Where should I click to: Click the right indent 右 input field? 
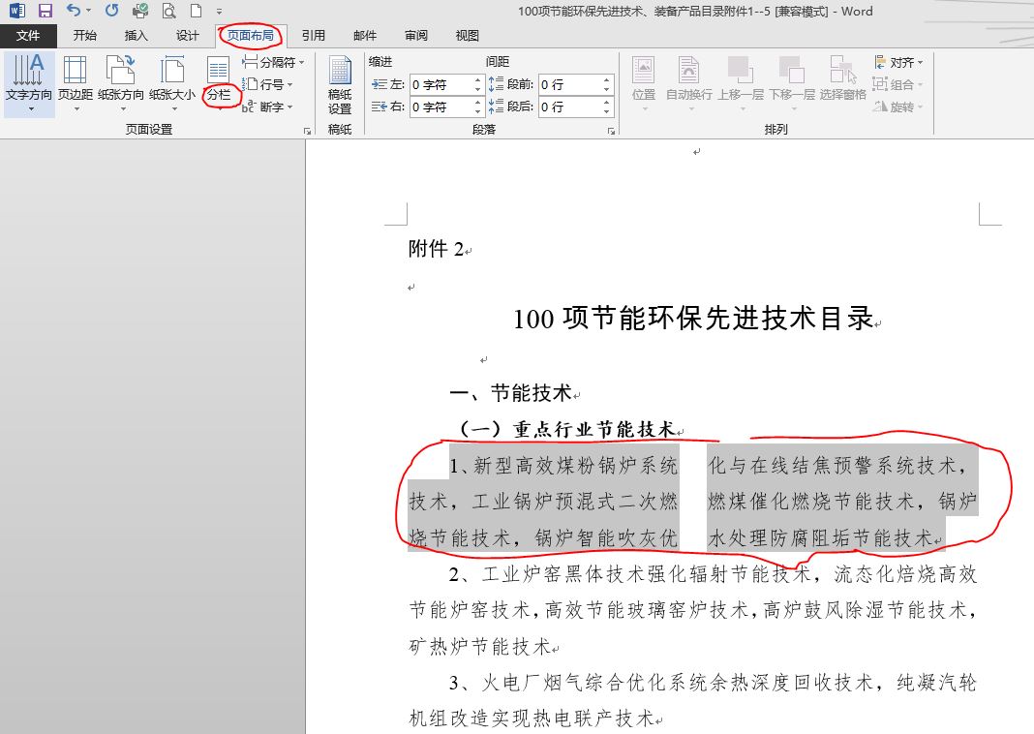click(441, 107)
